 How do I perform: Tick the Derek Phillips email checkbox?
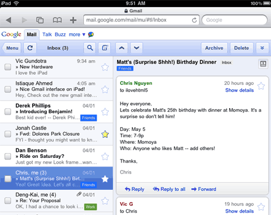pyautogui.click(x=8, y=112)
